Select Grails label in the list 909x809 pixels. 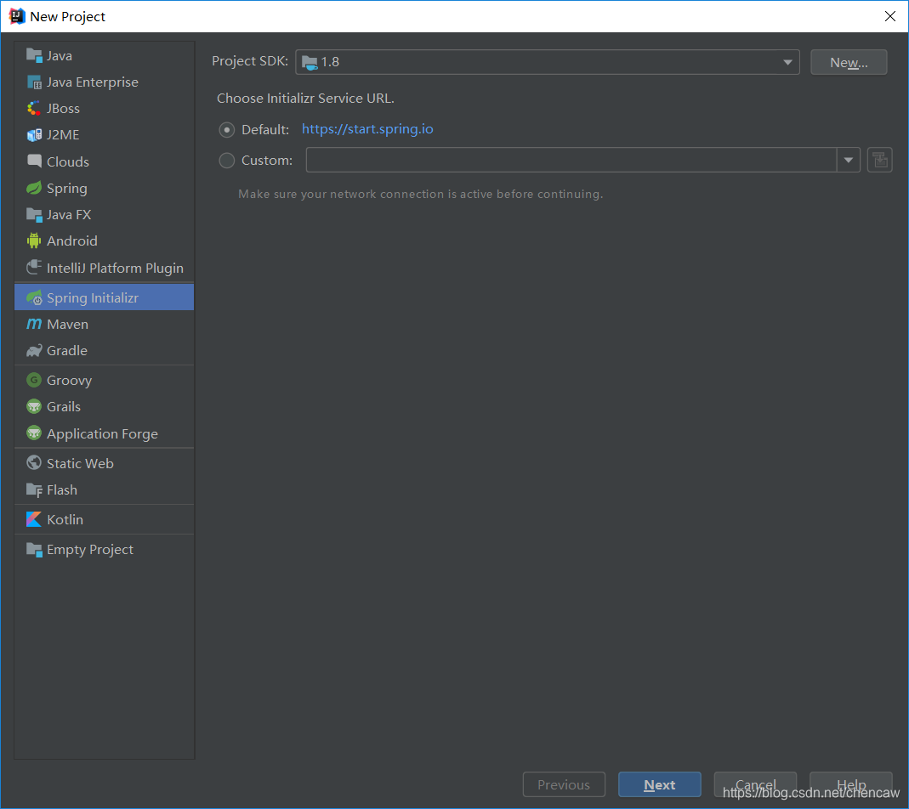(x=63, y=406)
